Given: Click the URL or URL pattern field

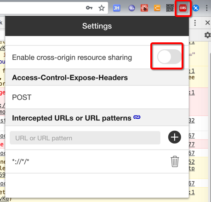Looking at the screenshot, I should (x=85, y=138).
